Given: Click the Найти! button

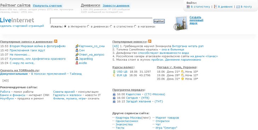Looking at the screenshot, I should pos(159,21).
